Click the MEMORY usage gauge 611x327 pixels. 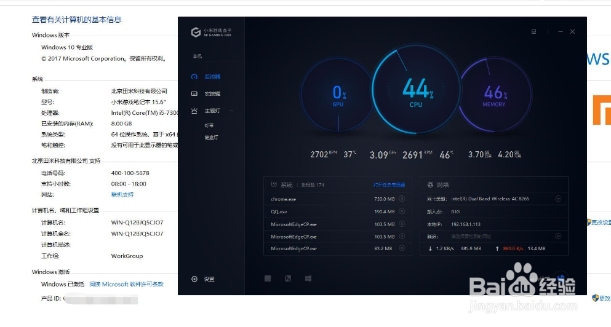(x=495, y=95)
